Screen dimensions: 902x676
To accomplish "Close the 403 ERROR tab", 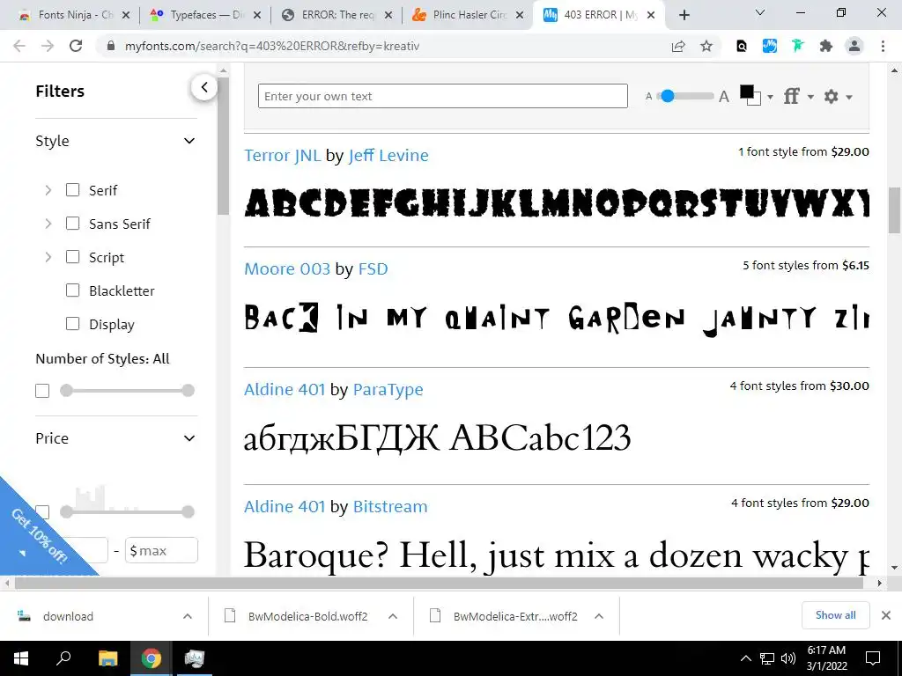I will tap(651, 16).
